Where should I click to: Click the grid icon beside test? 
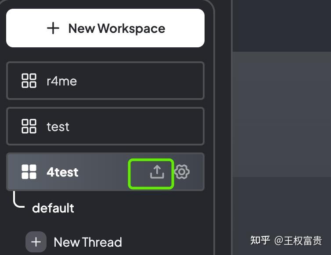[x=29, y=126]
